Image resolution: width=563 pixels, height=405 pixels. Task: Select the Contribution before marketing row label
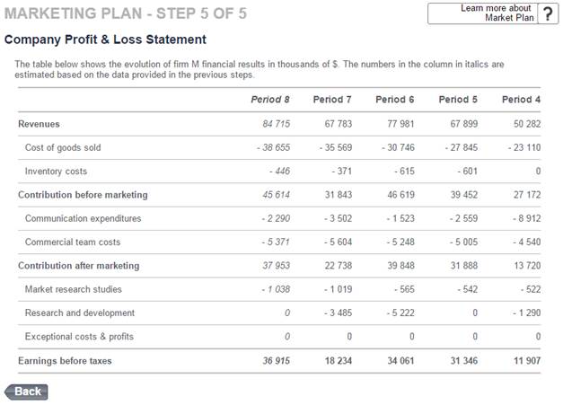tap(83, 195)
